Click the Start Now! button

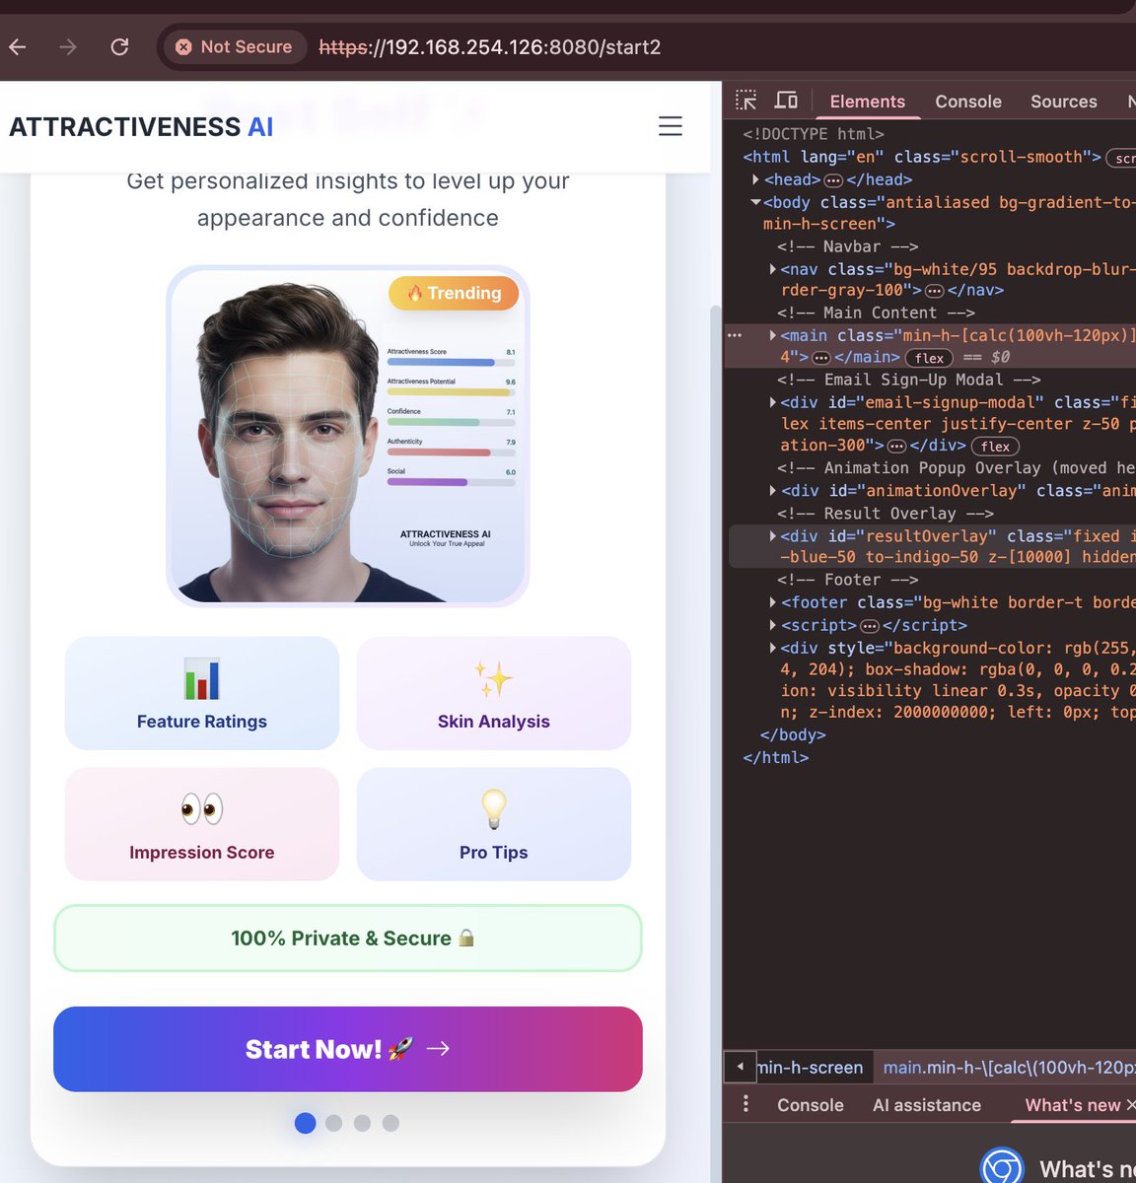[x=348, y=1049]
